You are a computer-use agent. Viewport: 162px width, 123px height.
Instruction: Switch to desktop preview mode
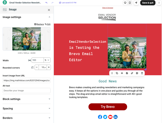pos(125,3)
